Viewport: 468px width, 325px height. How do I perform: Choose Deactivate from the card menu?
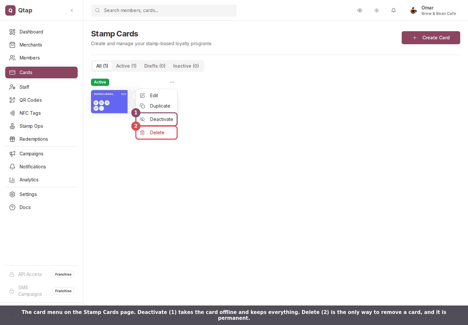click(156, 119)
